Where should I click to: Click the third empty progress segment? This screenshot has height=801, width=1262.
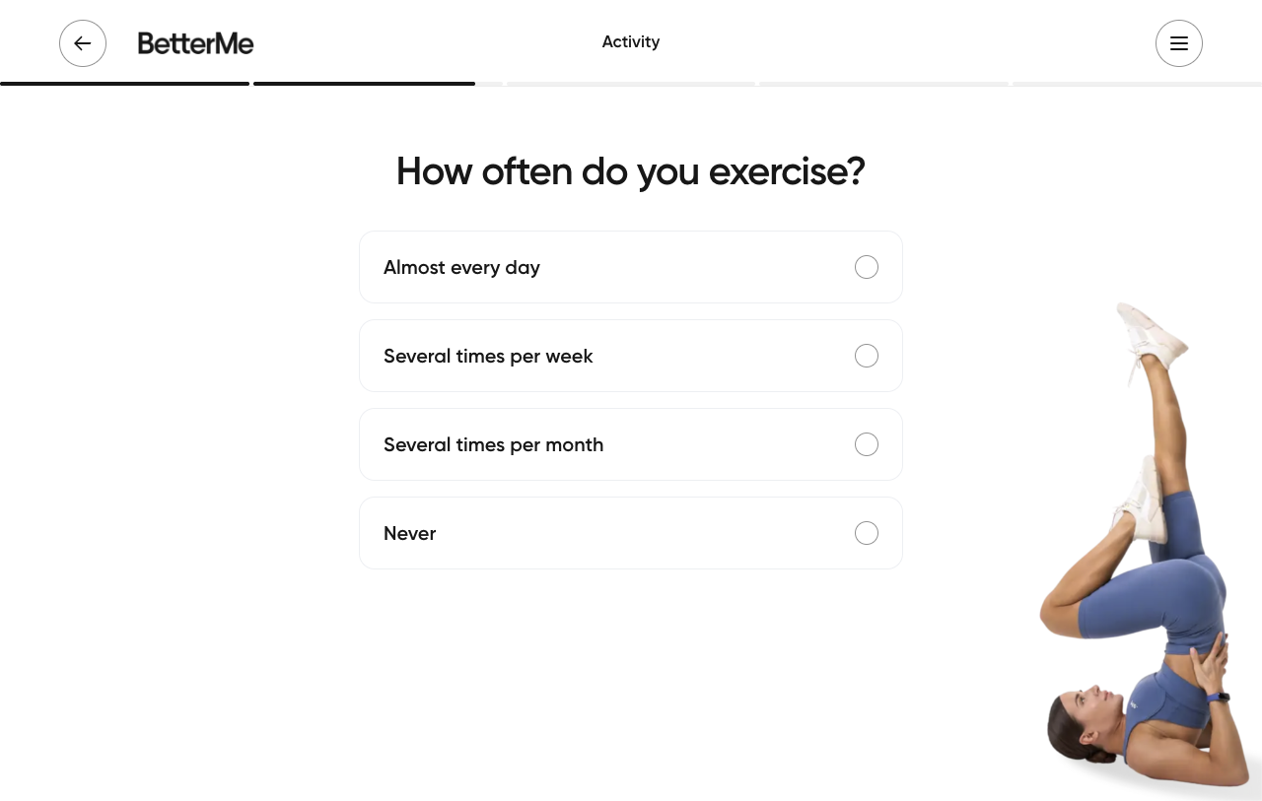click(x=631, y=84)
